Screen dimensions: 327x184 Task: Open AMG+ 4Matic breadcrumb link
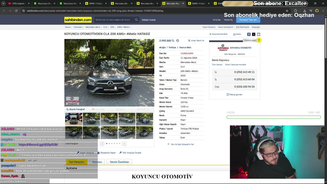[123, 27]
